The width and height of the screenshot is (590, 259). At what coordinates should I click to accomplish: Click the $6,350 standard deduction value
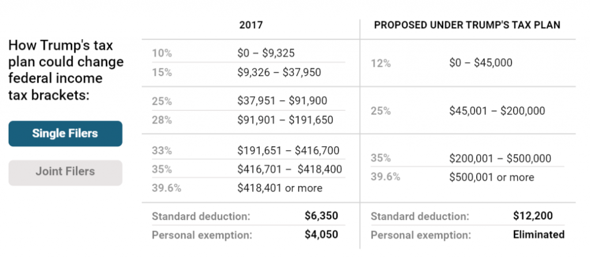(321, 216)
